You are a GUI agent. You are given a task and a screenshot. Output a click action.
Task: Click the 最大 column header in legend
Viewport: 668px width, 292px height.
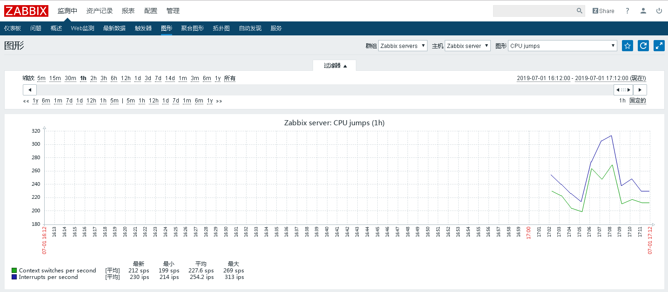pyautogui.click(x=233, y=264)
